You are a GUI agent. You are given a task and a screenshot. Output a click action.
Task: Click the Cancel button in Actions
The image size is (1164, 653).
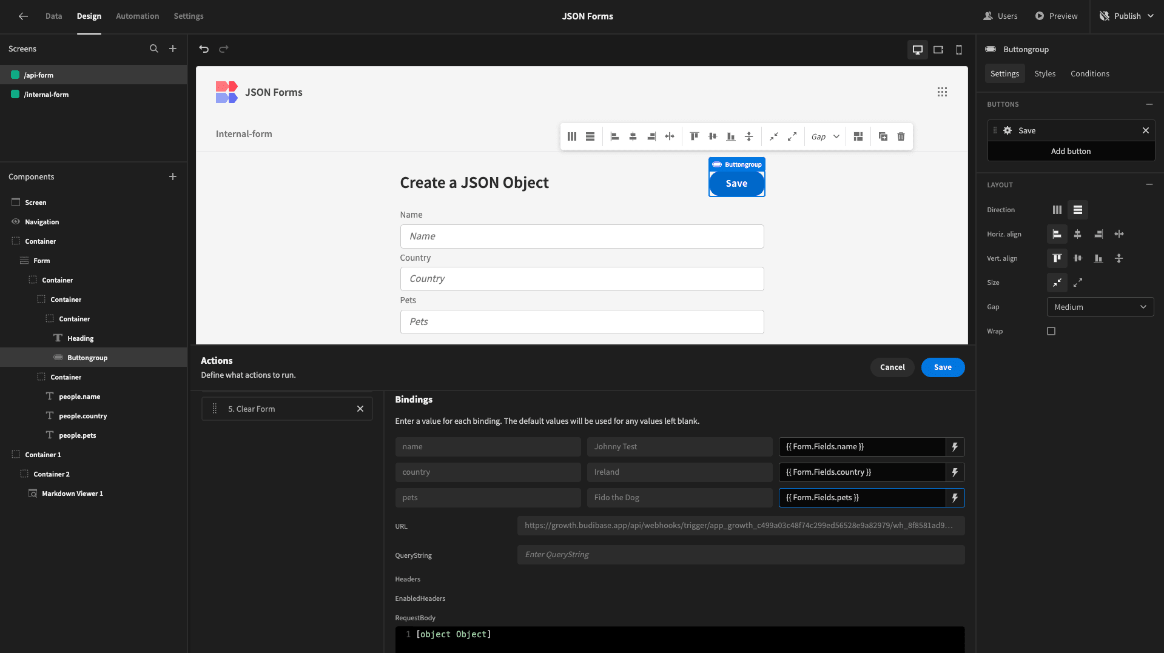pos(892,367)
